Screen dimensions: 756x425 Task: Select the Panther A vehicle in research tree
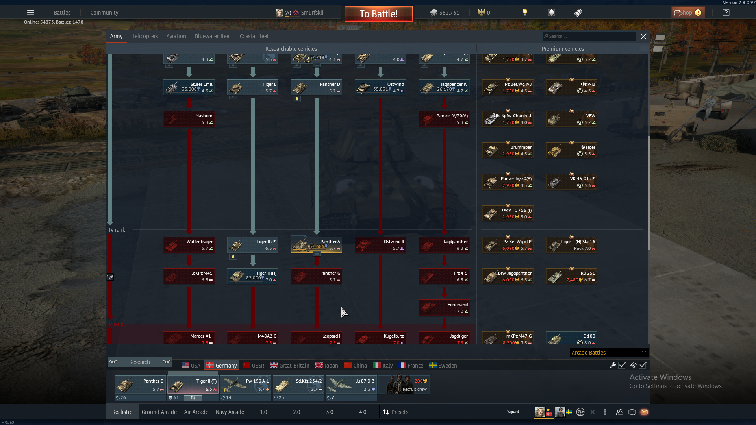tap(317, 245)
